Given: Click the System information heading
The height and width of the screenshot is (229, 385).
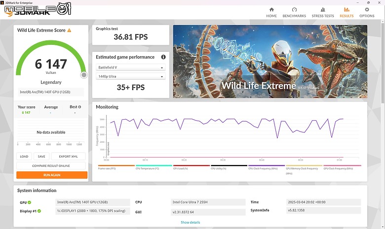Looking at the screenshot, I should click(x=37, y=191).
